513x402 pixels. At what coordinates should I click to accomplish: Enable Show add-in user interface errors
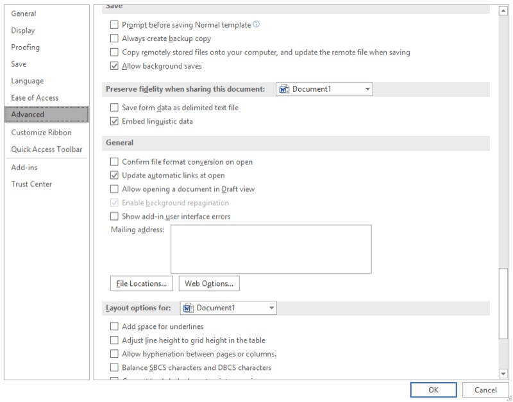pyautogui.click(x=114, y=216)
